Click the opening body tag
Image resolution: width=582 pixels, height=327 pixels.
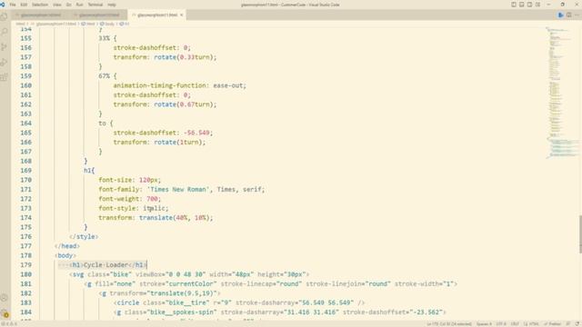[65, 256]
